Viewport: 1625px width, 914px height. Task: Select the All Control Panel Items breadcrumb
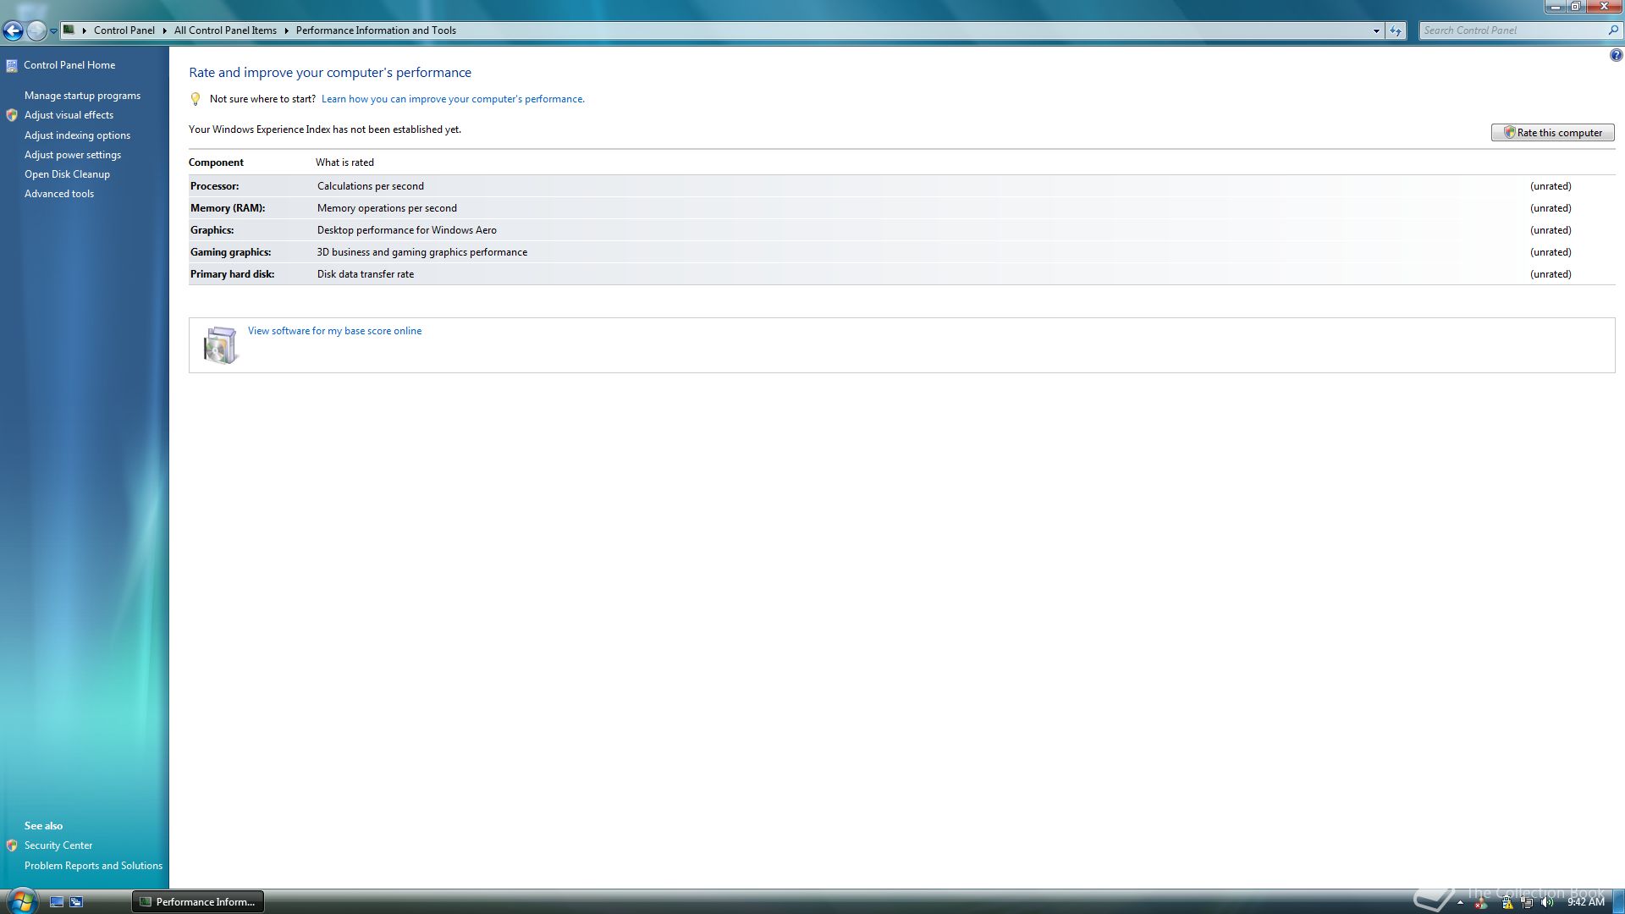(x=225, y=30)
